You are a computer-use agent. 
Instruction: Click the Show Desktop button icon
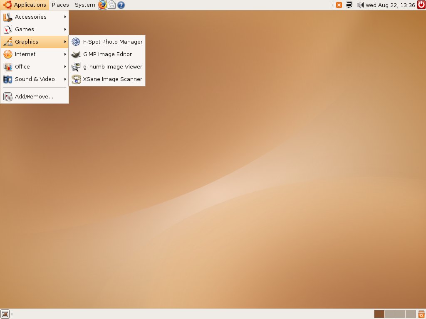(x=5, y=314)
